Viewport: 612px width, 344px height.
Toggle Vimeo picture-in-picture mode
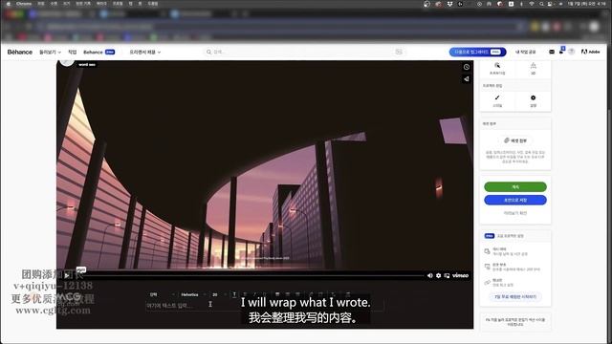447,276
